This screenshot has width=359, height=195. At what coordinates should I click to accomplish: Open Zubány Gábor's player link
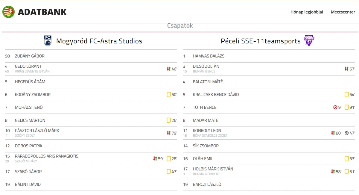click(x=30, y=56)
